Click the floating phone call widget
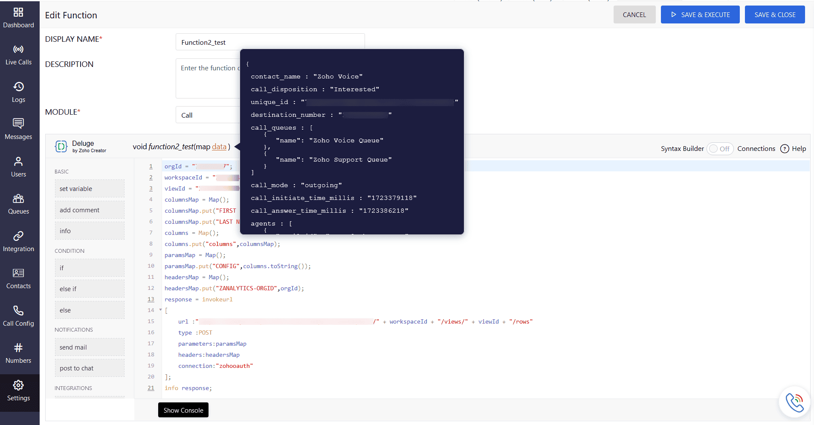Image resolution: width=814 pixels, height=425 pixels. 794,402
